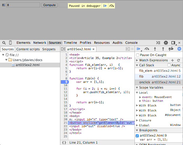Click line 21 button onclick code
Image resolution: width=183 pixels, height=145 pixels.
tap(101, 123)
